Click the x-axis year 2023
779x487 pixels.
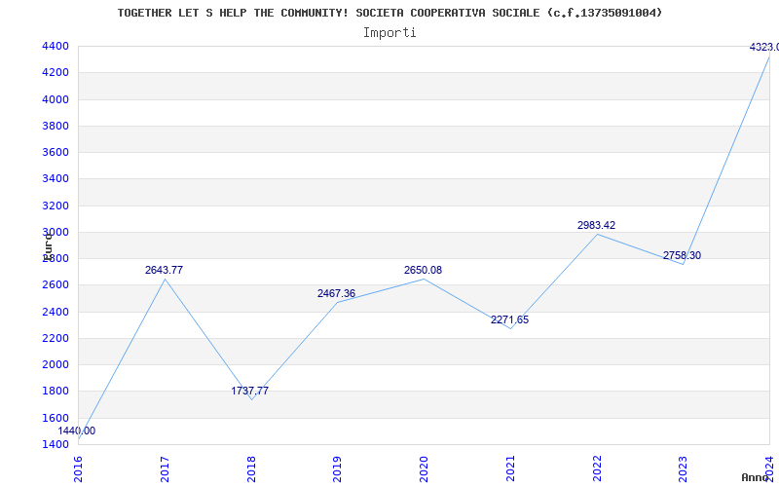point(684,468)
